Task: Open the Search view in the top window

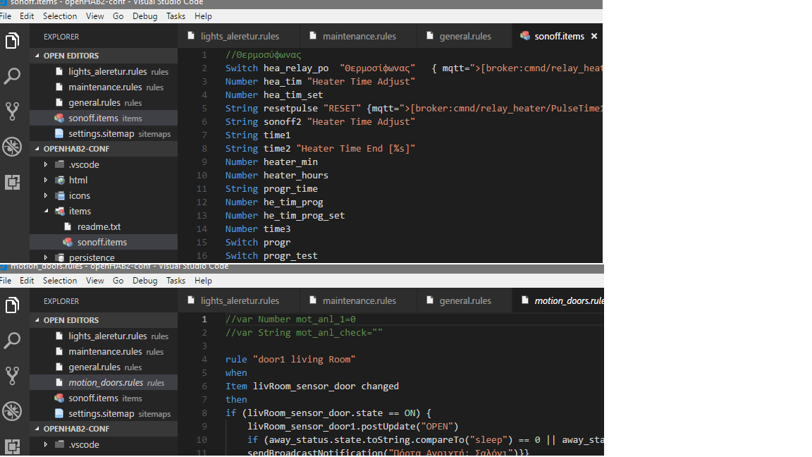Action: [12, 76]
